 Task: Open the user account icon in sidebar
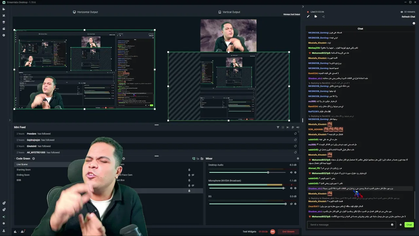point(4,231)
